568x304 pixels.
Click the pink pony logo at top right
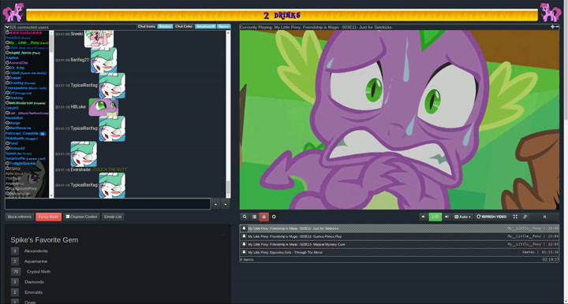pyautogui.click(x=551, y=13)
